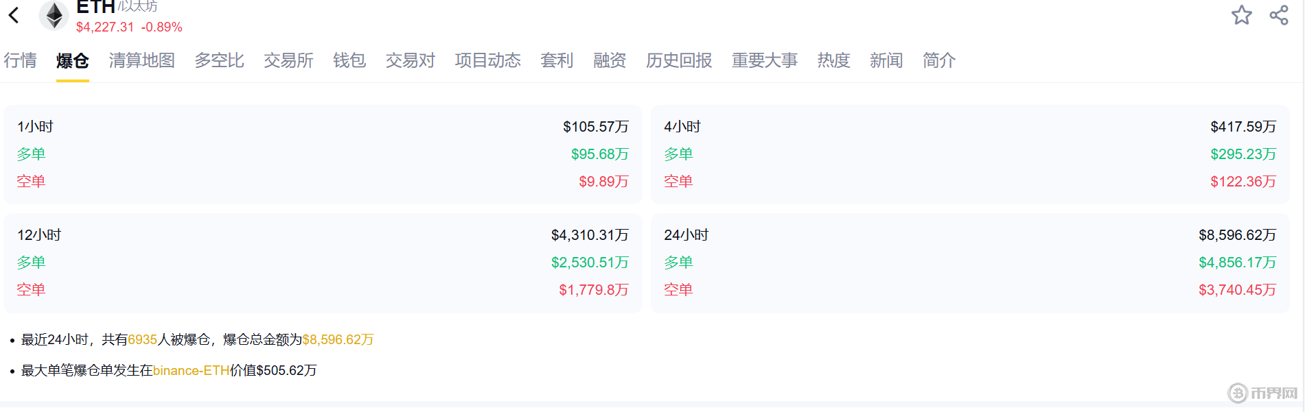The width and height of the screenshot is (1305, 412).
Task: Switch to the 交易对 tab
Action: (410, 60)
